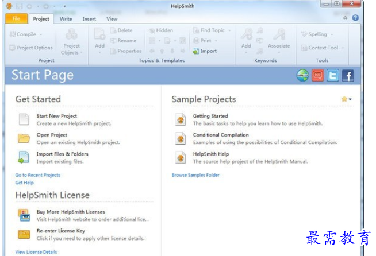Switch to the Write ribbon tab
The image size is (376, 256).
pos(66,19)
